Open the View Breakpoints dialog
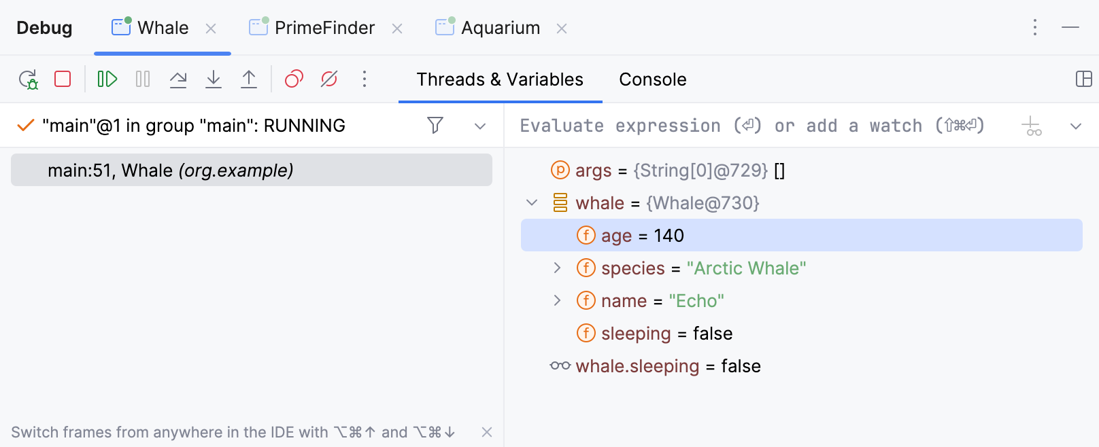The width and height of the screenshot is (1099, 447). tap(292, 79)
